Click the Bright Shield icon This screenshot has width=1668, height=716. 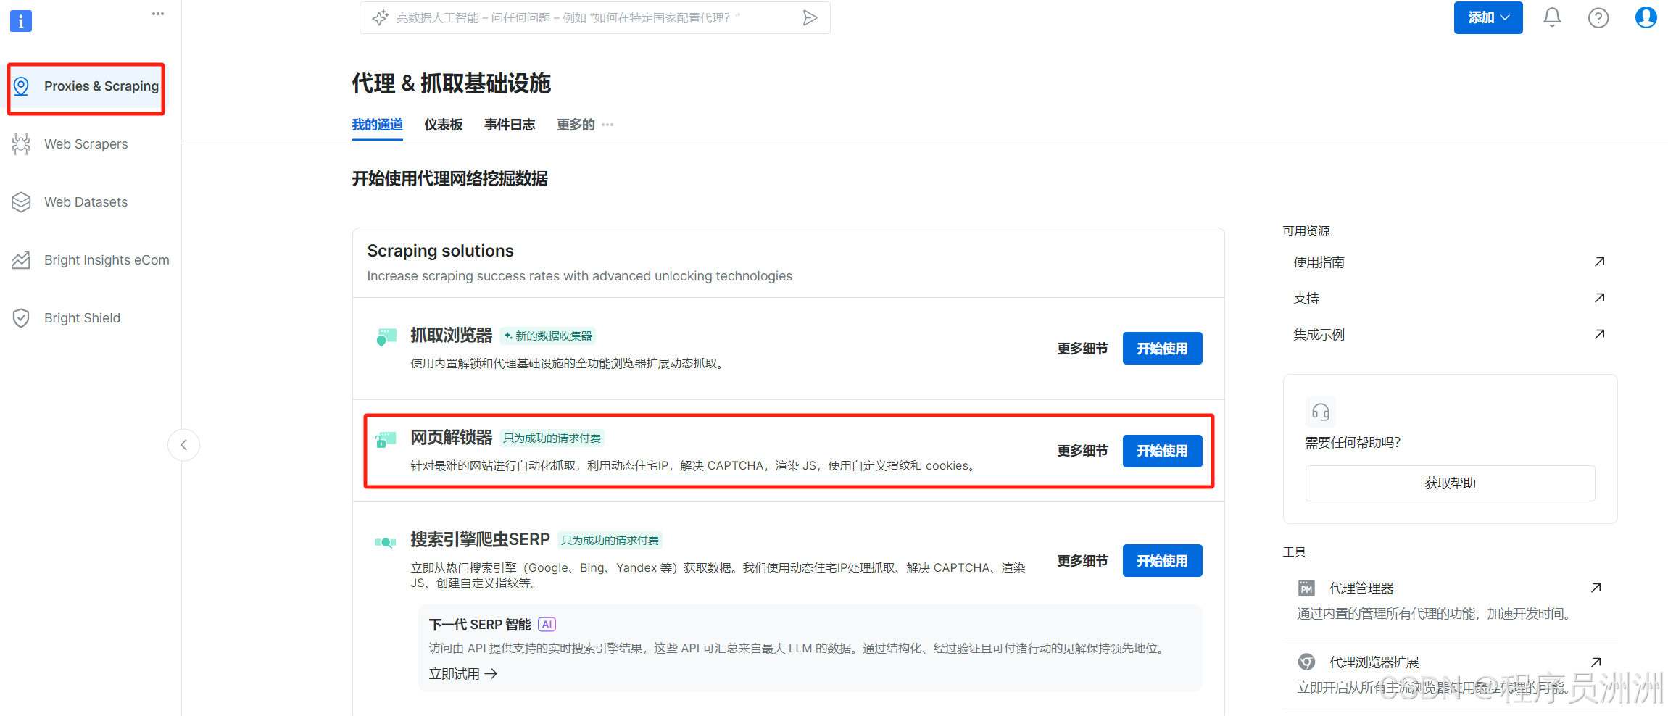[21, 318]
